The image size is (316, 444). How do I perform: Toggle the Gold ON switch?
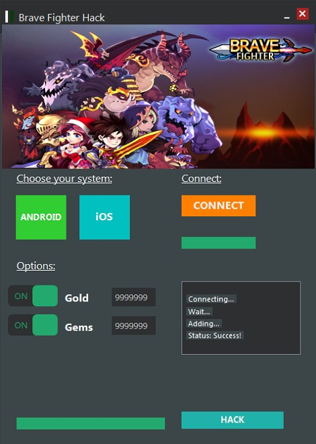click(x=33, y=296)
